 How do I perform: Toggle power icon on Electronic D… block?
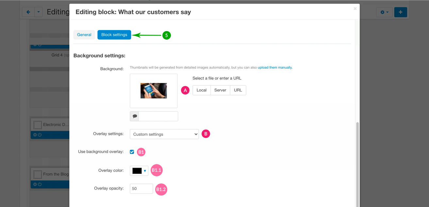point(40,135)
